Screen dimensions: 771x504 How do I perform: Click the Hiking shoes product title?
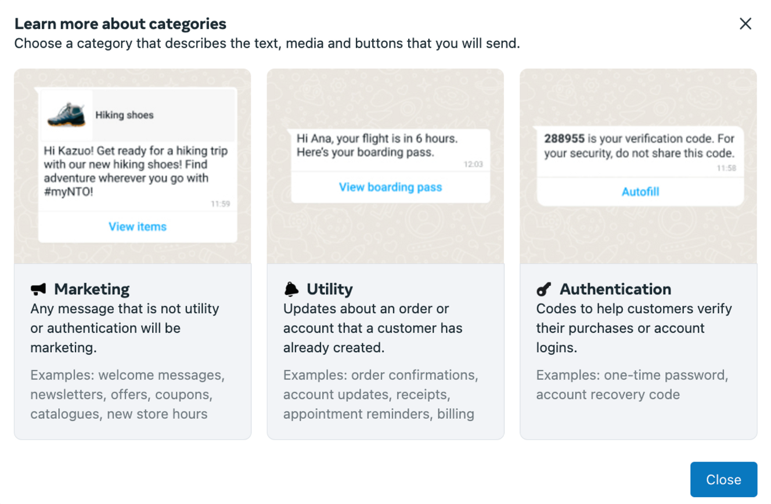(x=124, y=115)
